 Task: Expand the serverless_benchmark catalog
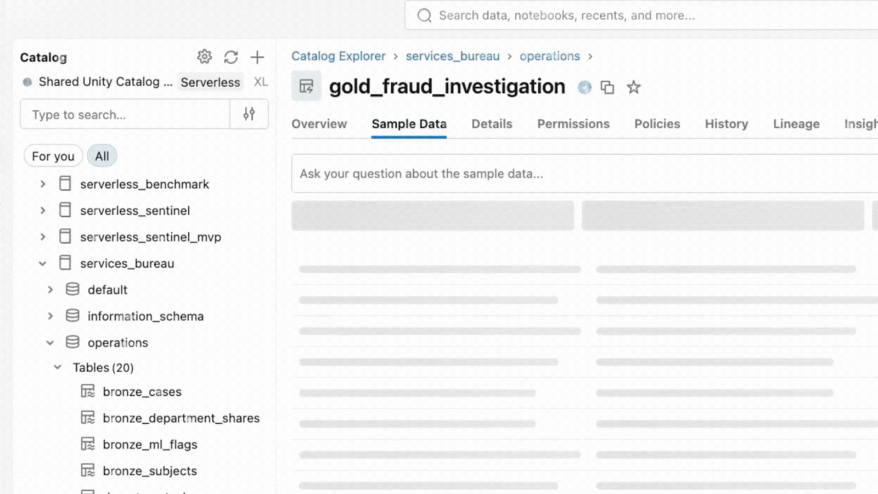coord(43,184)
